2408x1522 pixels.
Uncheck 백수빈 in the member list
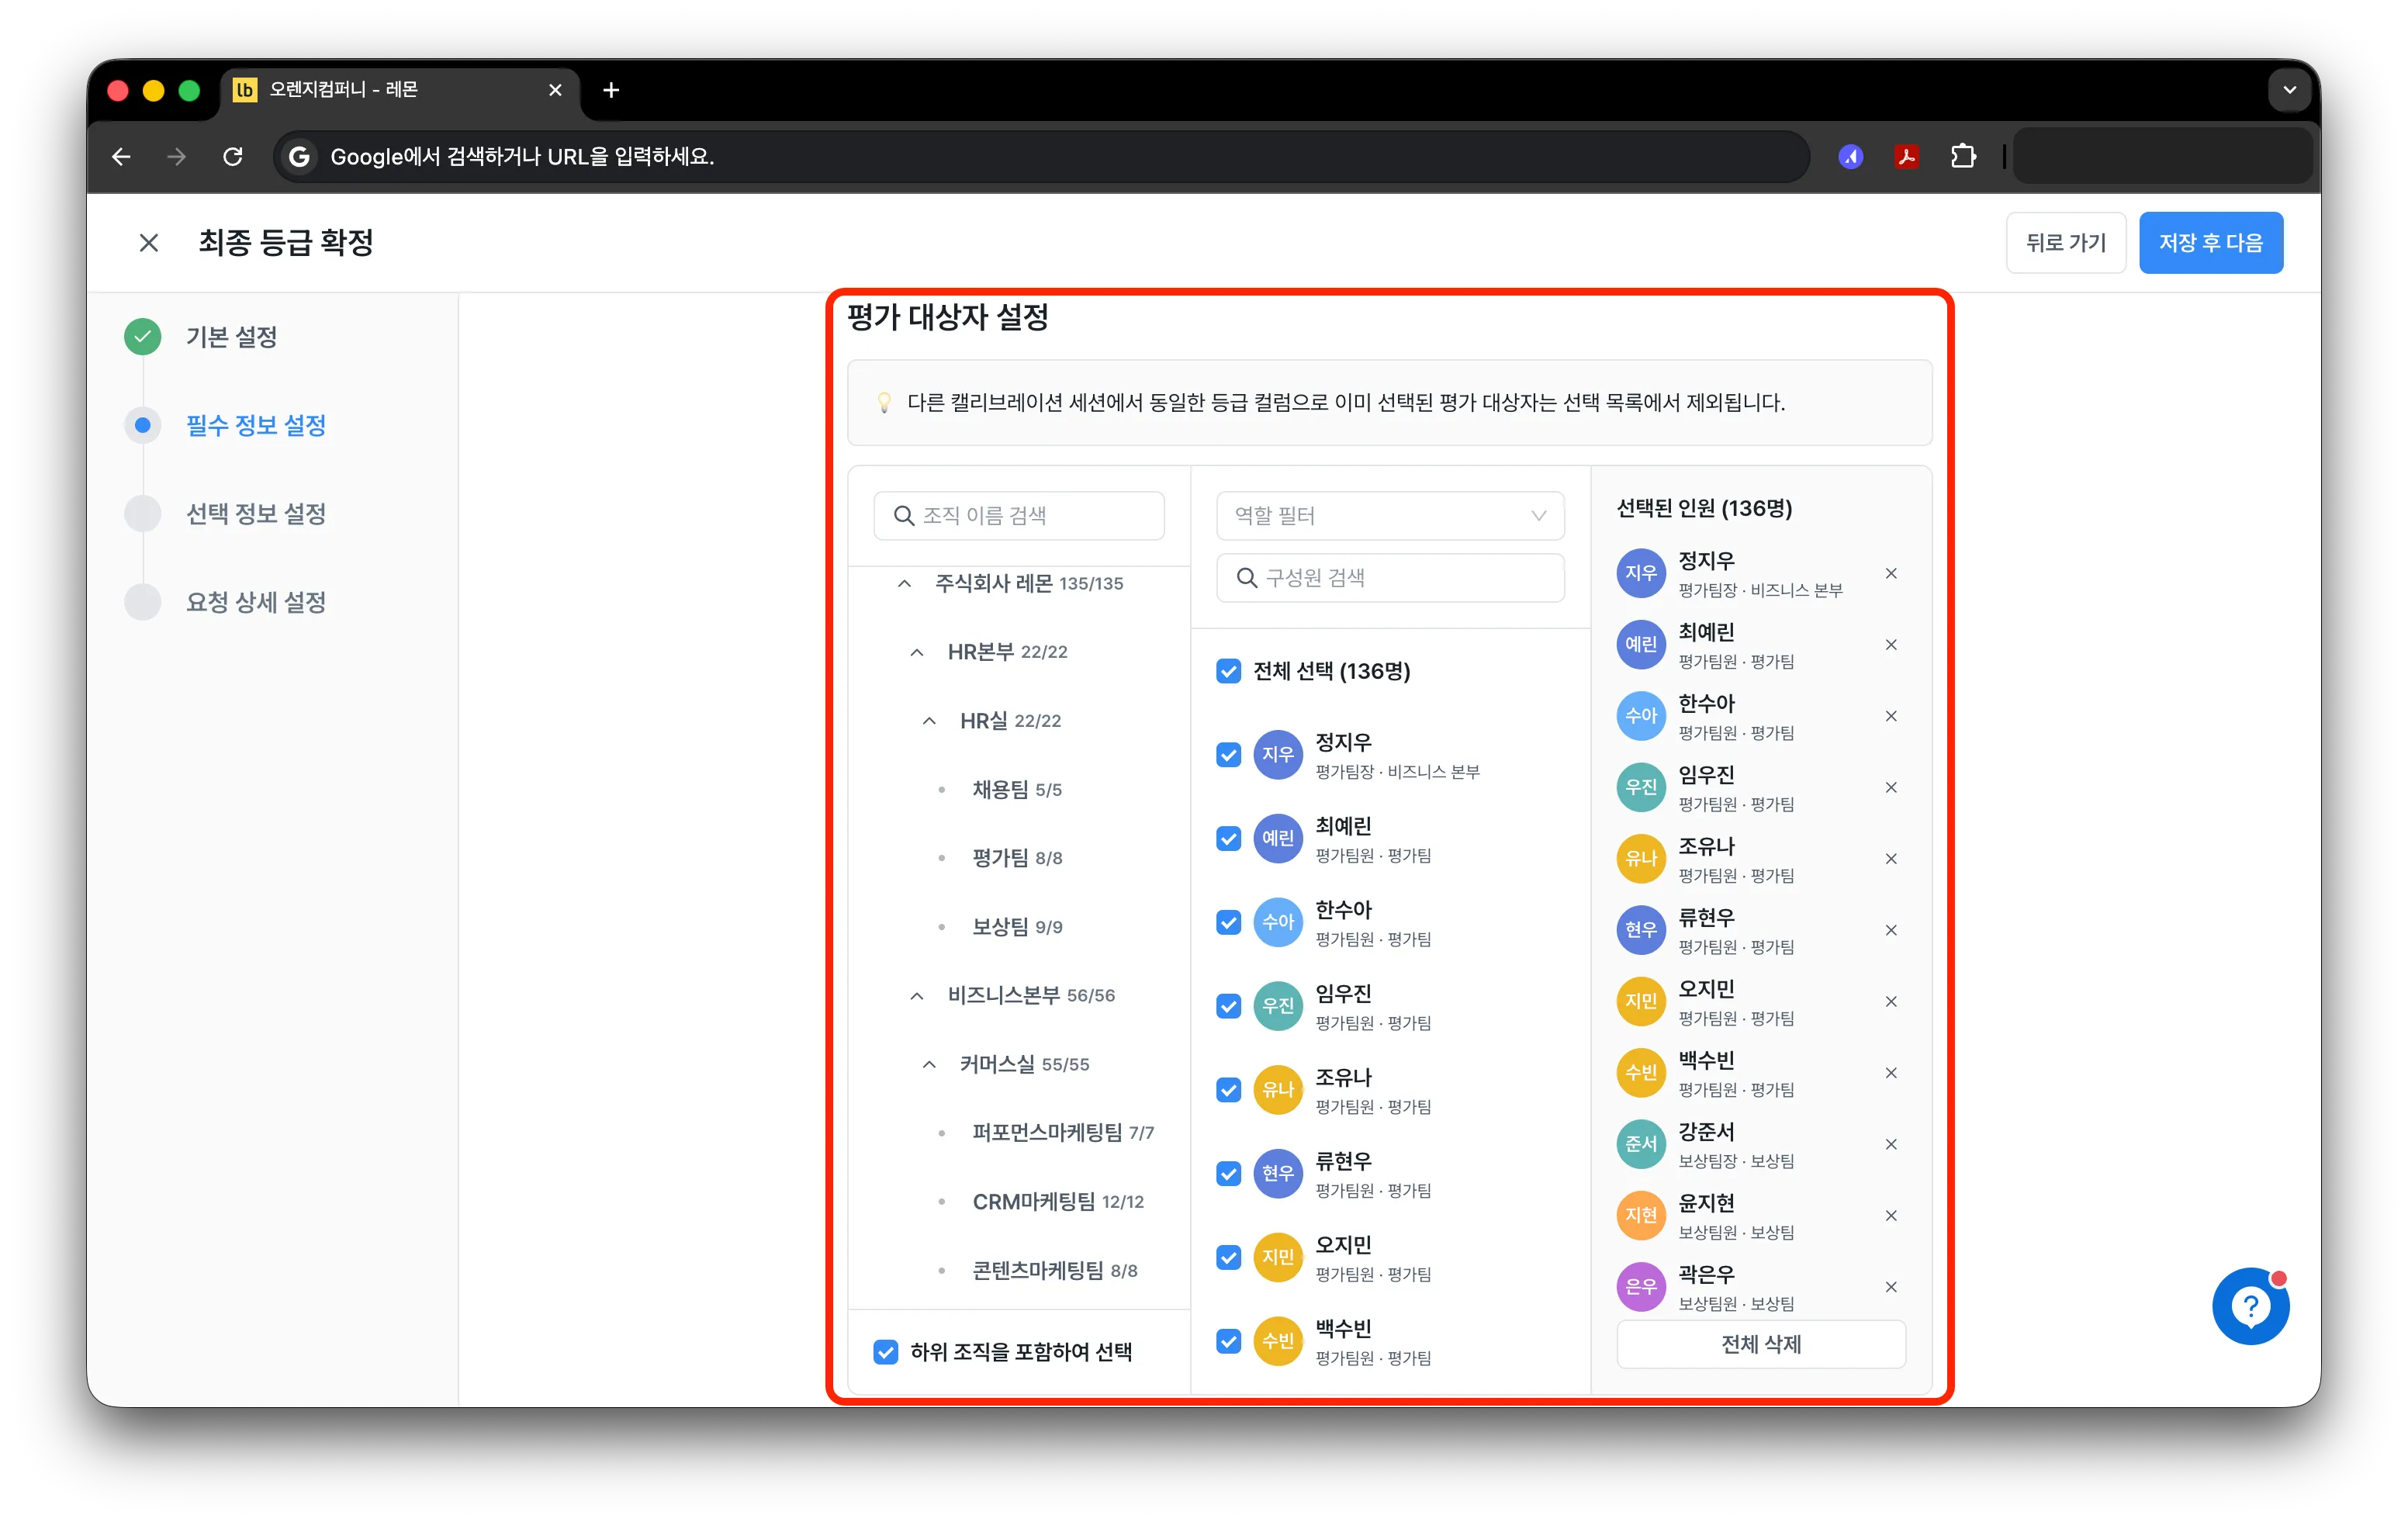pyautogui.click(x=1229, y=1341)
